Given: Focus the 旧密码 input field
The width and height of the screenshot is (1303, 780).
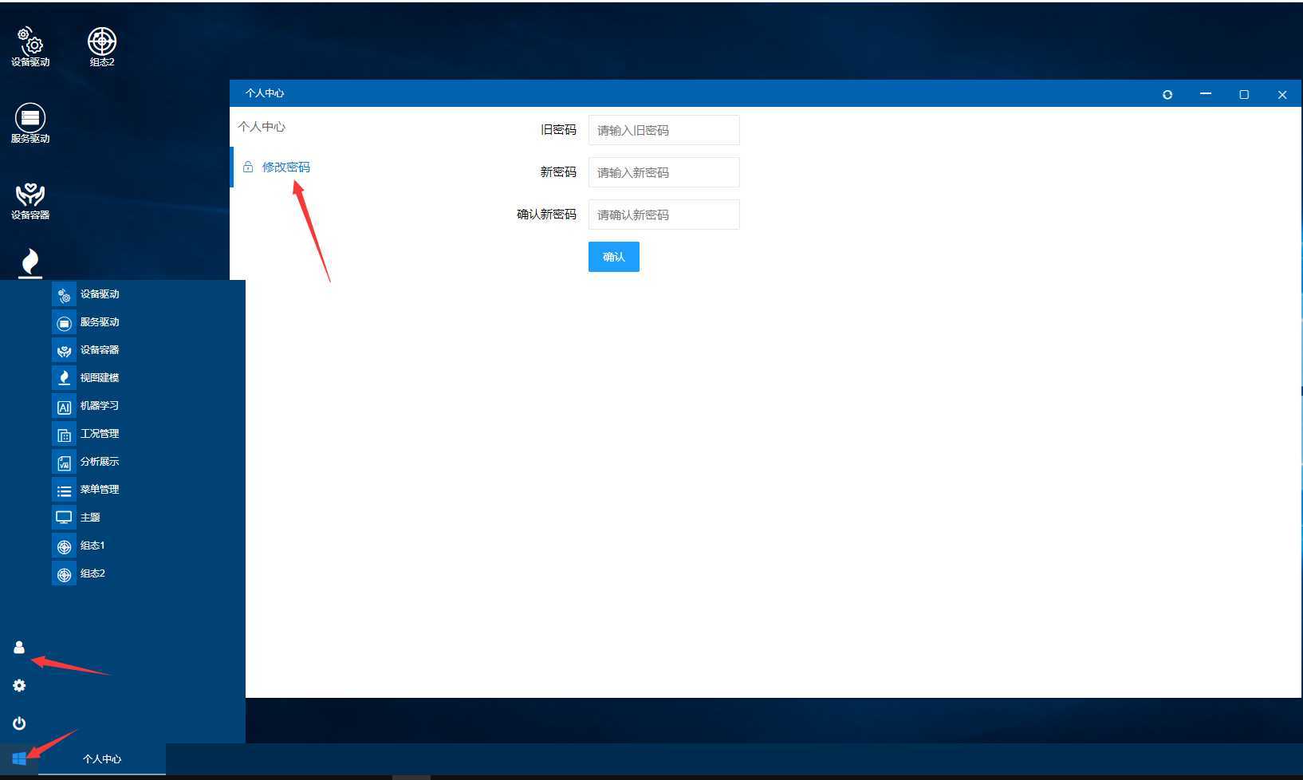Looking at the screenshot, I should 664,130.
